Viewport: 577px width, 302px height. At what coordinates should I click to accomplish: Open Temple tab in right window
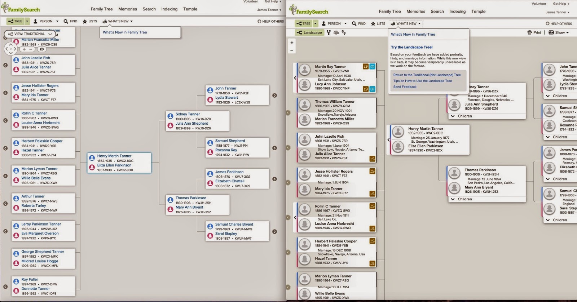point(478,12)
